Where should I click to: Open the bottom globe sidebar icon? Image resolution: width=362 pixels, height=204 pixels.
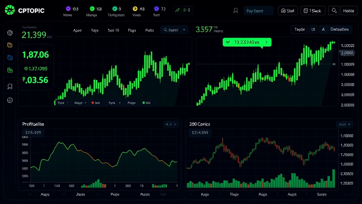[x=10, y=100]
